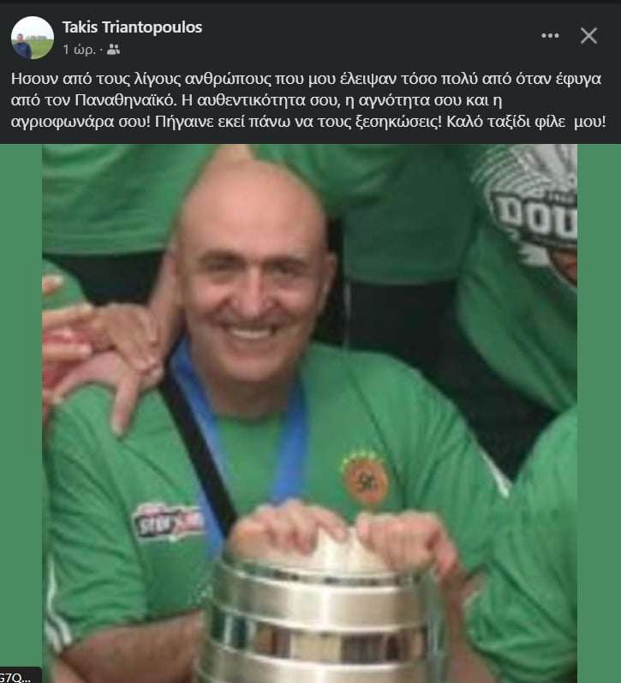Click the phrase Καλό ταξίδι φίλε μου!
Screen dimensions: 621x683
[526, 122]
